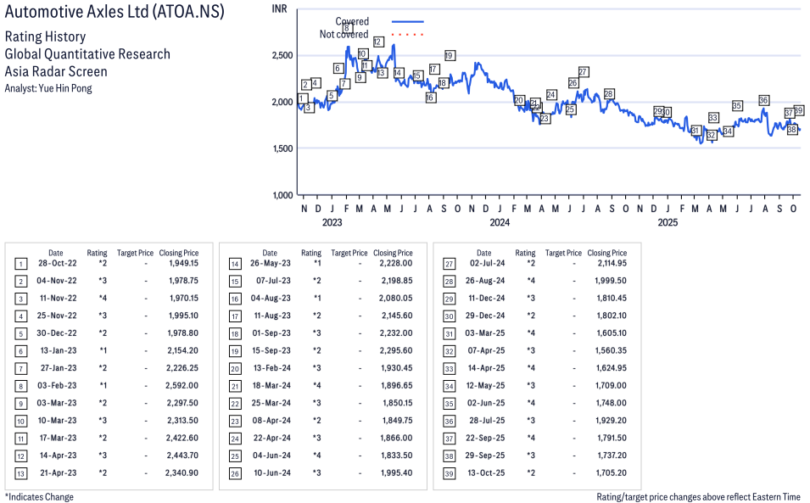This screenshot has height=503, width=810.
Task: Click the blue Covered legend line sample
Action: [407, 21]
